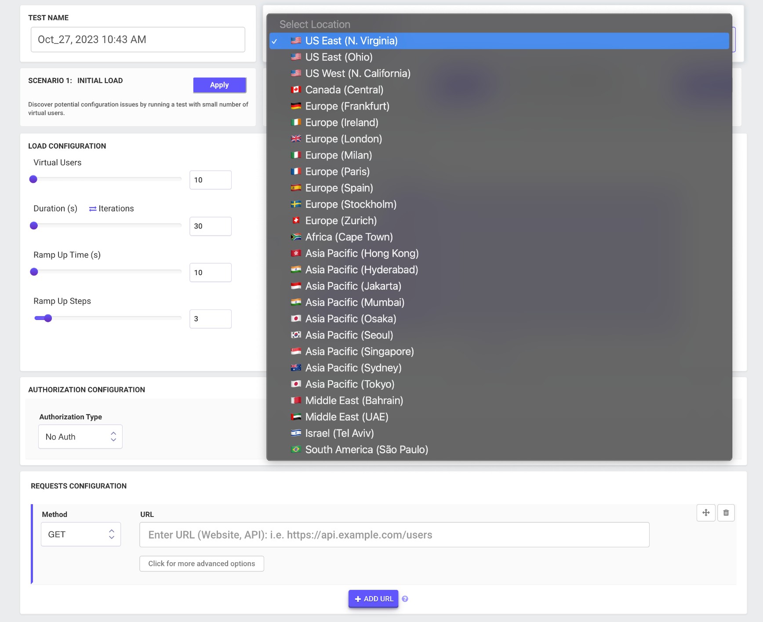Click the request URL input field
Image resolution: width=763 pixels, height=622 pixels.
point(394,535)
